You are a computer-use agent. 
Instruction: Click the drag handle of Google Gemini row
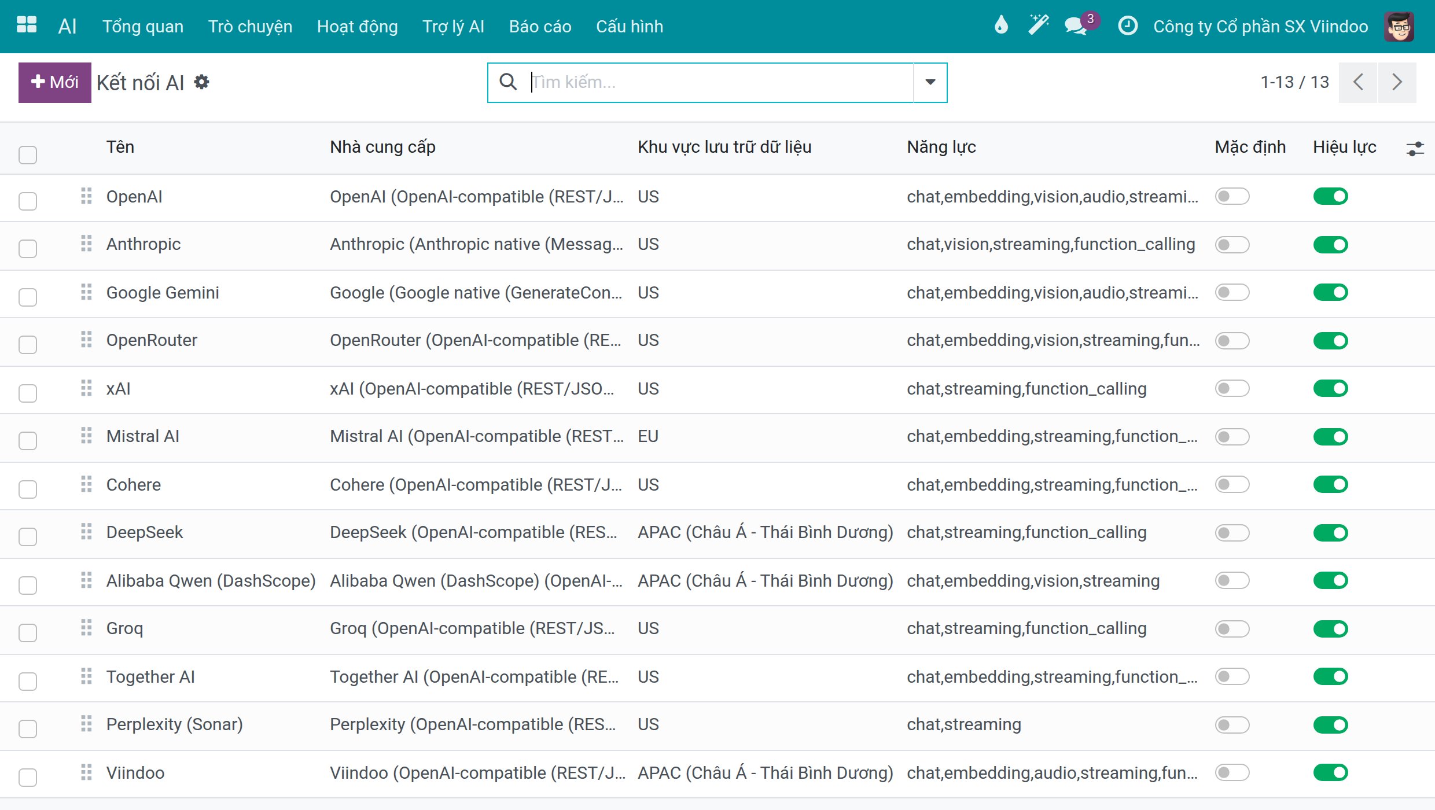click(x=86, y=292)
